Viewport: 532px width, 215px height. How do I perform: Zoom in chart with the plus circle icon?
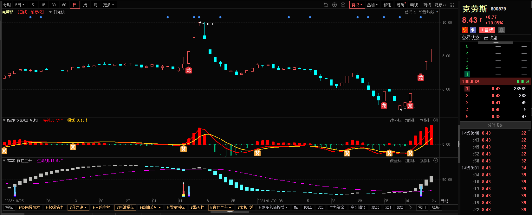pyautogui.click(x=334, y=5)
